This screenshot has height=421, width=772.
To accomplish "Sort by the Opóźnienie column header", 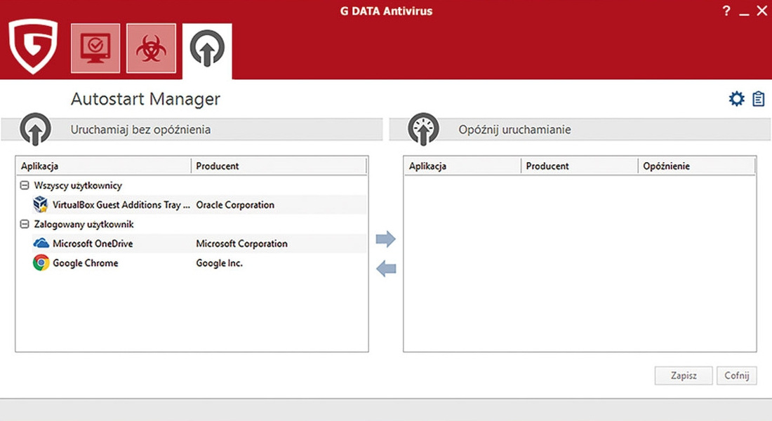I will pos(665,166).
